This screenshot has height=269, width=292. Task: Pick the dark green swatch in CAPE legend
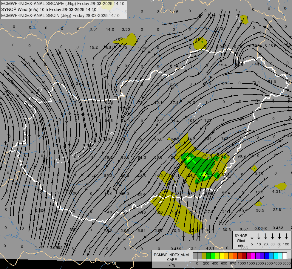208,256
